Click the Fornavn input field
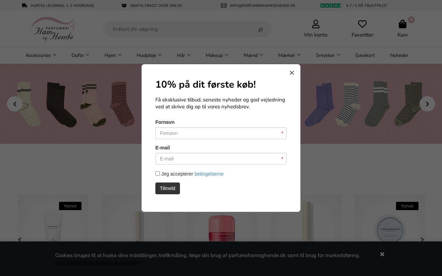Screen dimensions: 442x276 click(x=221, y=133)
